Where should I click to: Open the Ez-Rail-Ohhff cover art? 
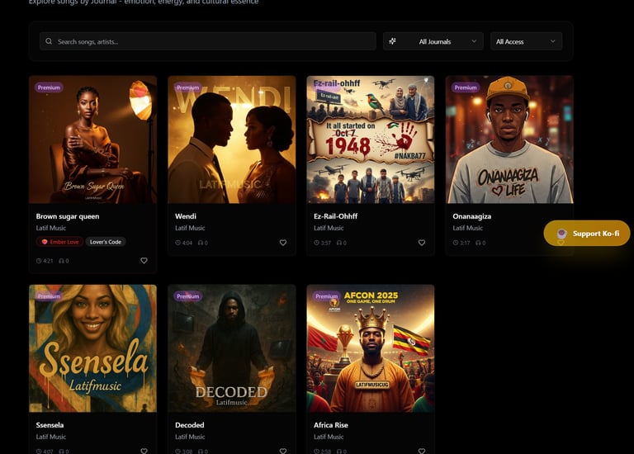click(x=371, y=140)
